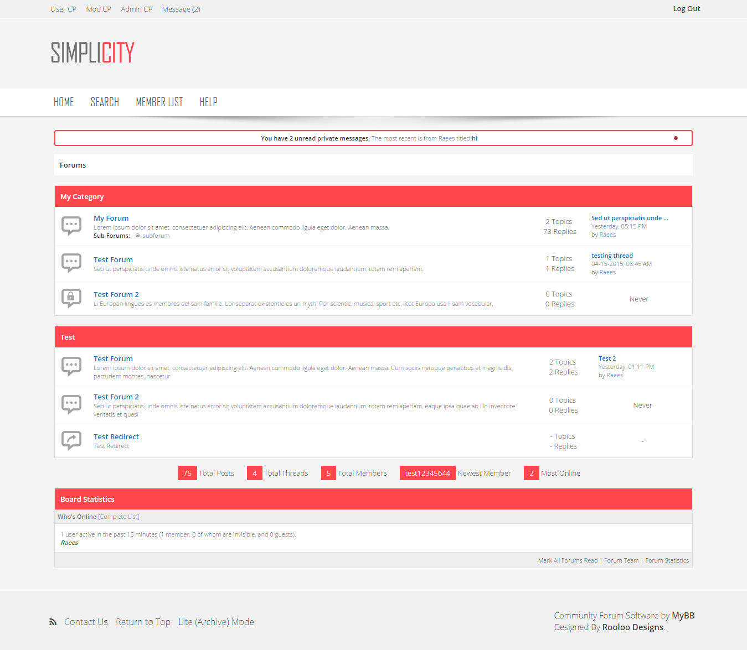
Task: Click the speech bubble icon beside My Forum
Action: [x=71, y=226]
